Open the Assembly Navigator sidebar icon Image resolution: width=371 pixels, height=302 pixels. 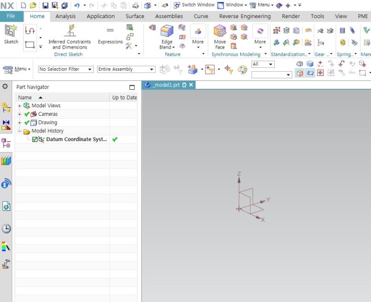[6, 107]
